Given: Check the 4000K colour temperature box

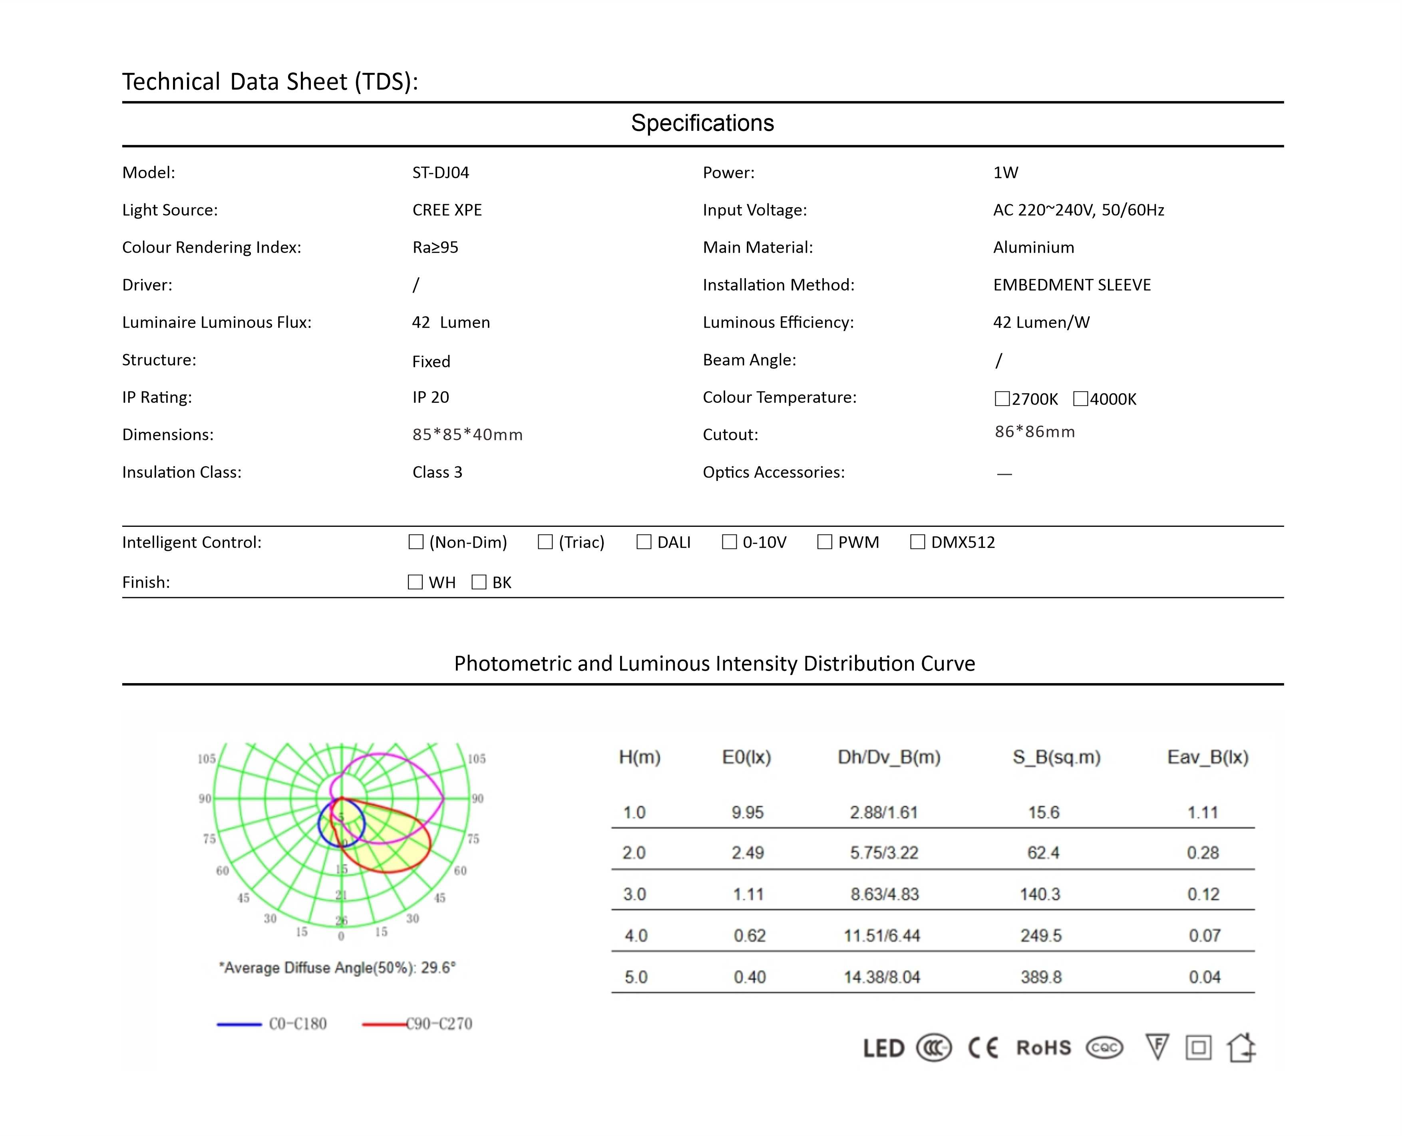Looking at the screenshot, I should tap(1080, 399).
